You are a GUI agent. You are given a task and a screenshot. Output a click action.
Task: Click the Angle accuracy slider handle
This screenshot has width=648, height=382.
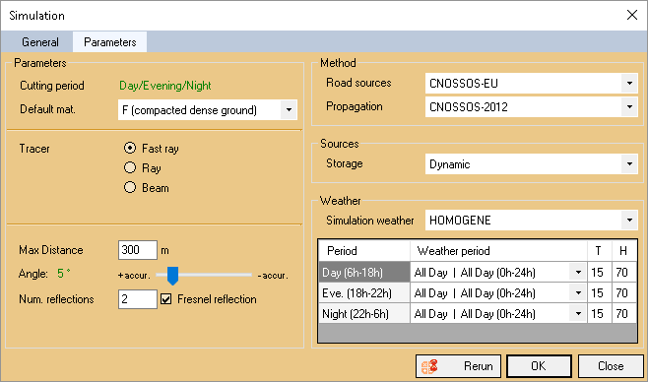coord(172,276)
